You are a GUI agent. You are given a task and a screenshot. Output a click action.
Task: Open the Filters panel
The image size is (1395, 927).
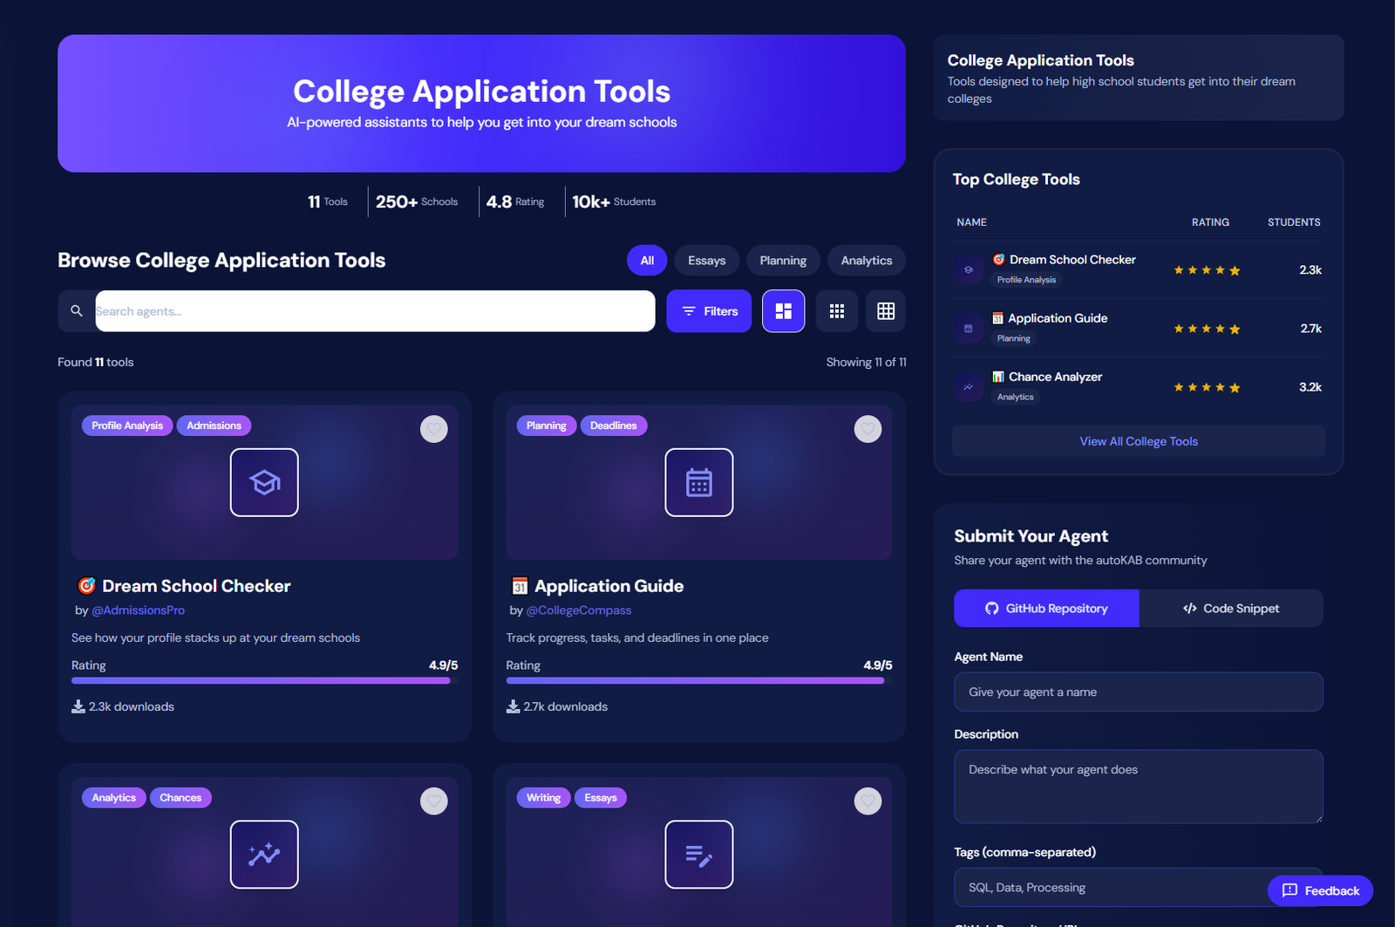pos(709,311)
